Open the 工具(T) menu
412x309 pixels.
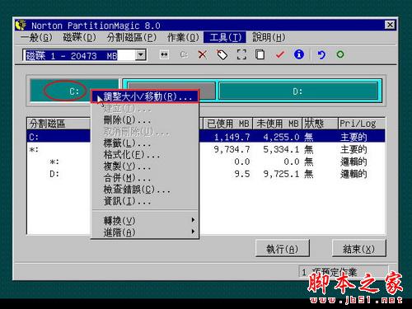click(x=225, y=37)
